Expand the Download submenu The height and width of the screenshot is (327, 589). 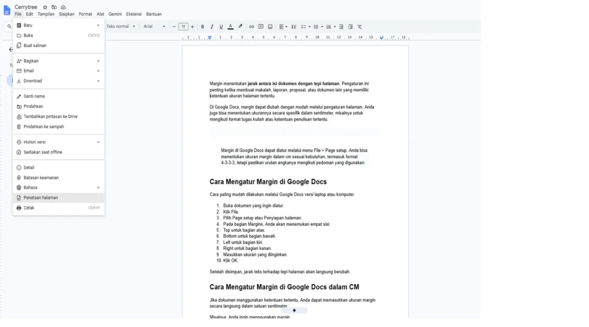tap(58, 81)
